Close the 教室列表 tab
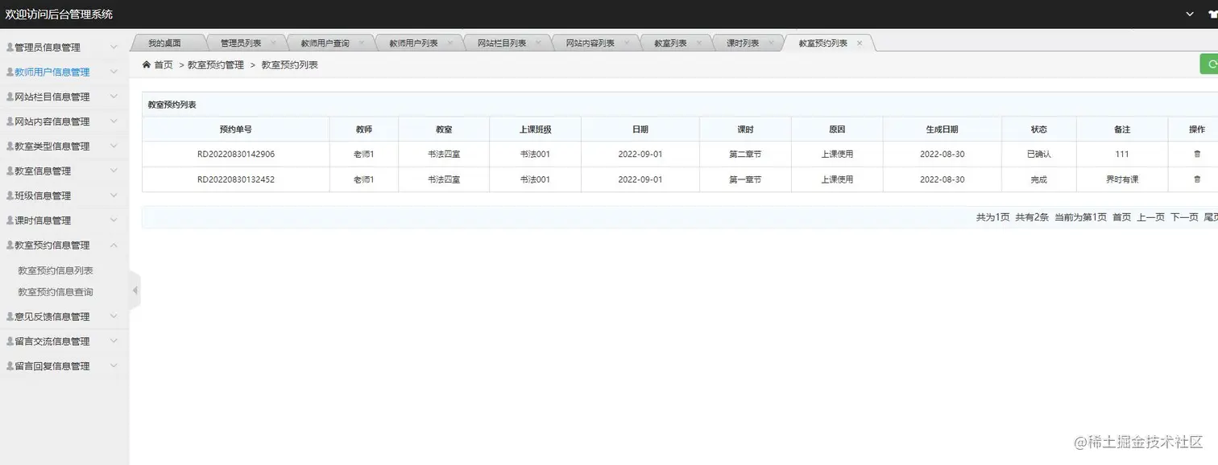1218x465 pixels. 698,43
